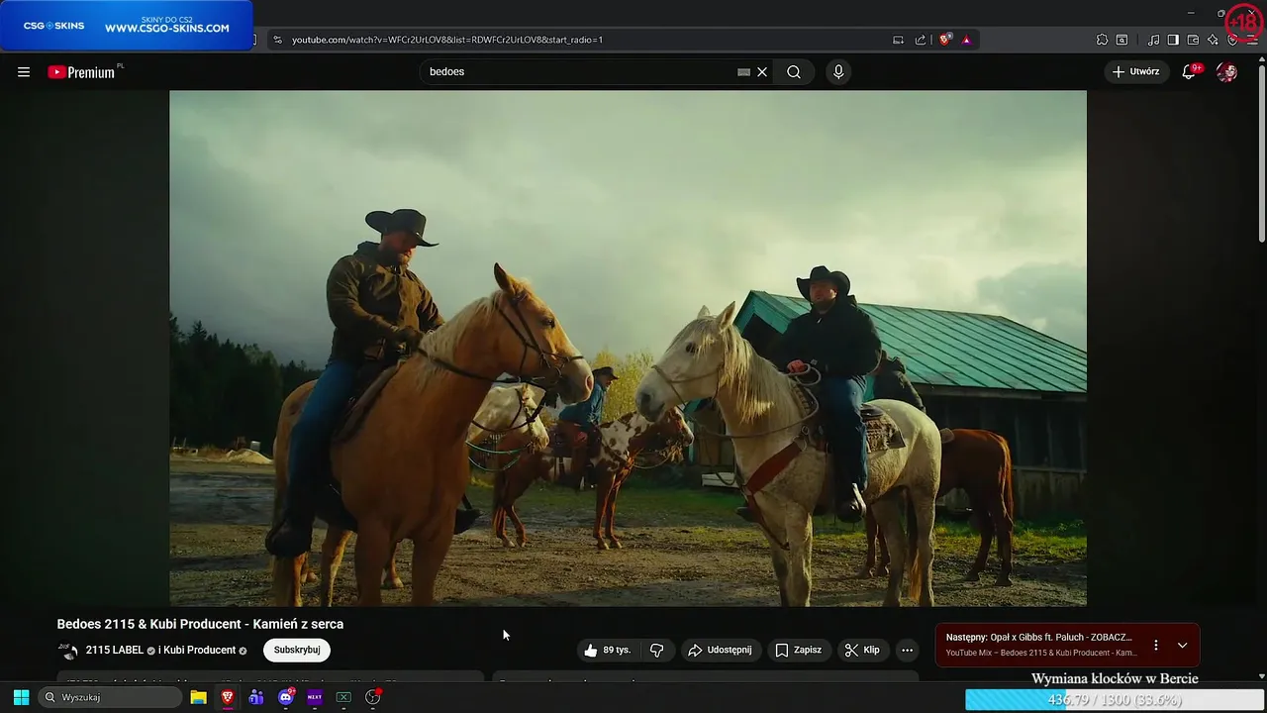The height and width of the screenshot is (713, 1267).
Task: Clear the 'bedoes' search text with X
Action: [x=762, y=72]
